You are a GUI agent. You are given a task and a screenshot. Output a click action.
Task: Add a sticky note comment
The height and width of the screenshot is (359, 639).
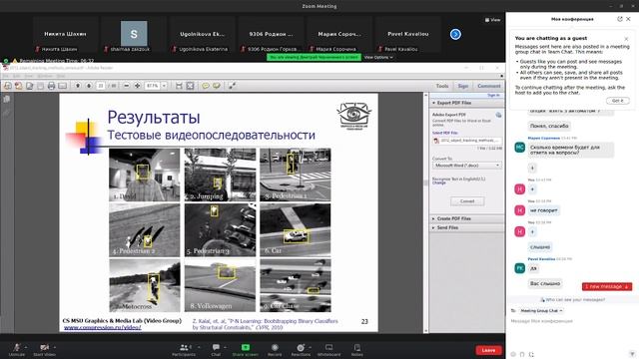[x=206, y=86]
